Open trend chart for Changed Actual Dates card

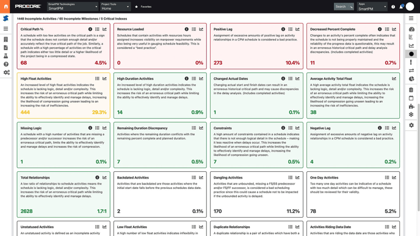[x=297, y=79]
